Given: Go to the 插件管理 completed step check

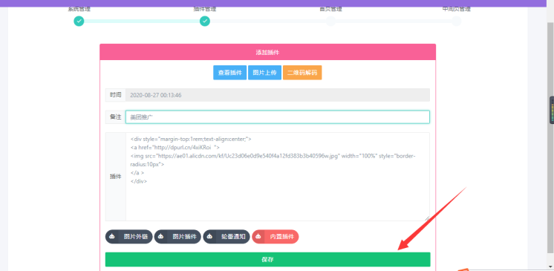Looking at the screenshot, I should [204, 22].
